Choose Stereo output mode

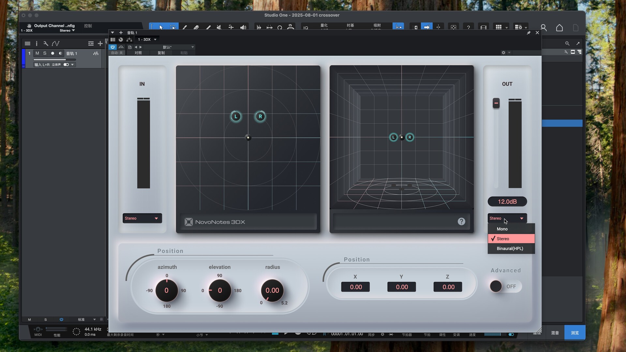click(x=511, y=239)
